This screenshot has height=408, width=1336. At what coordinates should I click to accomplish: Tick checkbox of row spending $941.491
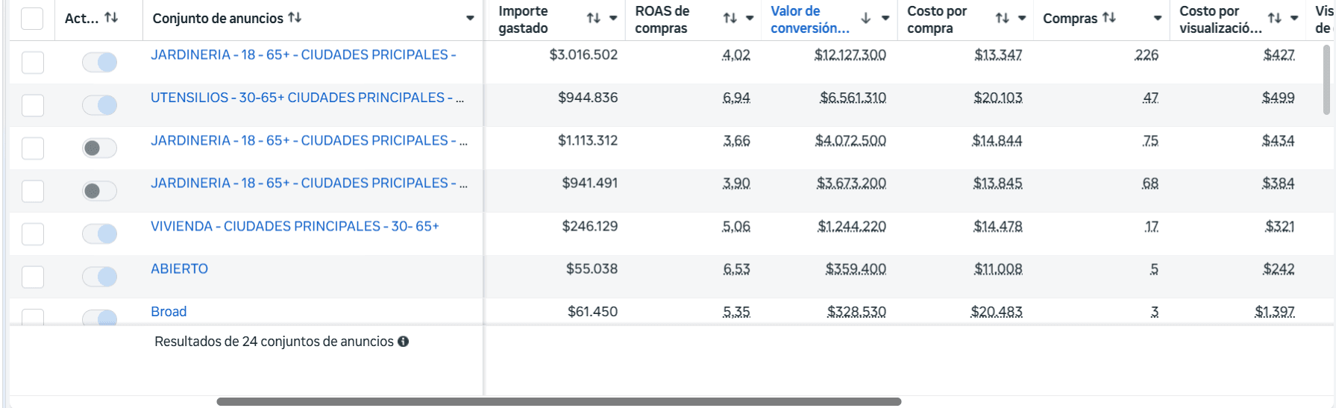click(33, 191)
